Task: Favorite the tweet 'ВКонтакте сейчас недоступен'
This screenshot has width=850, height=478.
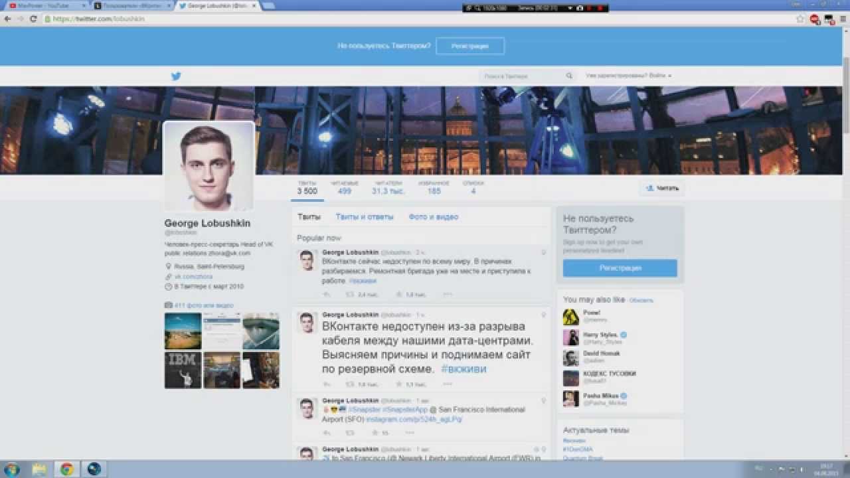Action: click(x=399, y=294)
